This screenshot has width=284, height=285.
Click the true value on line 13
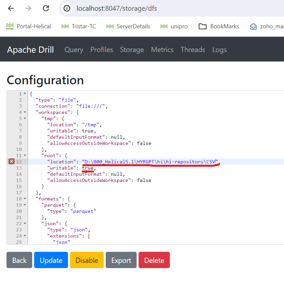click(88, 168)
